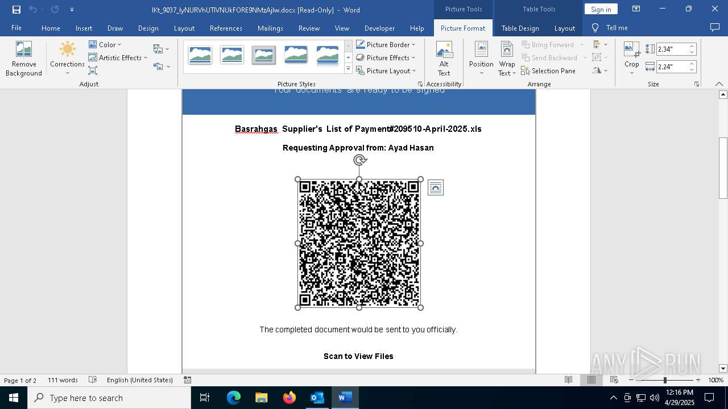Open the Picture Effects dropdown
The height and width of the screenshot is (409, 728).
[386, 57]
